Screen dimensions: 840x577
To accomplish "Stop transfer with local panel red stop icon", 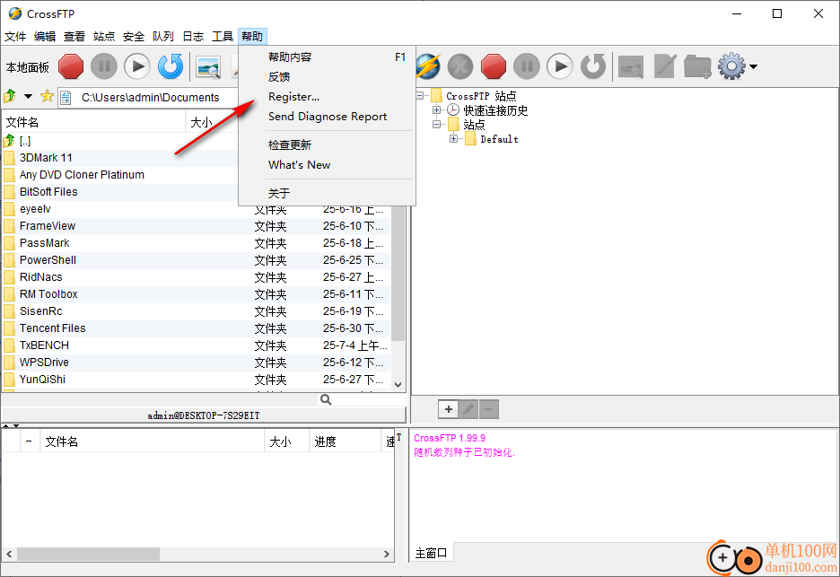I will pos(71,66).
